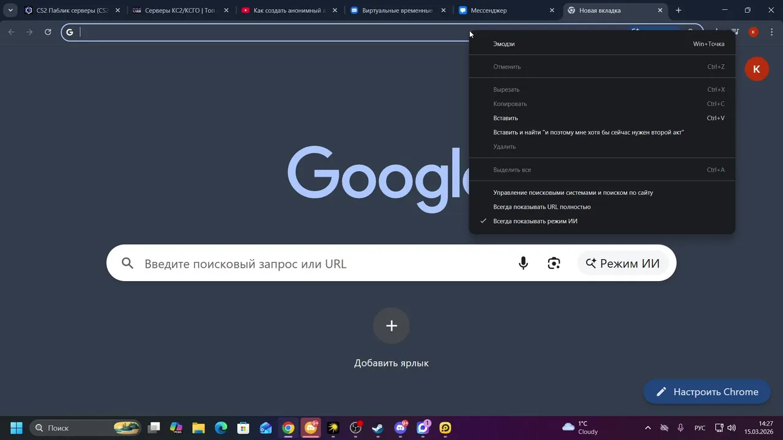Open OBS Studio from taskbar

click(355, 428)
